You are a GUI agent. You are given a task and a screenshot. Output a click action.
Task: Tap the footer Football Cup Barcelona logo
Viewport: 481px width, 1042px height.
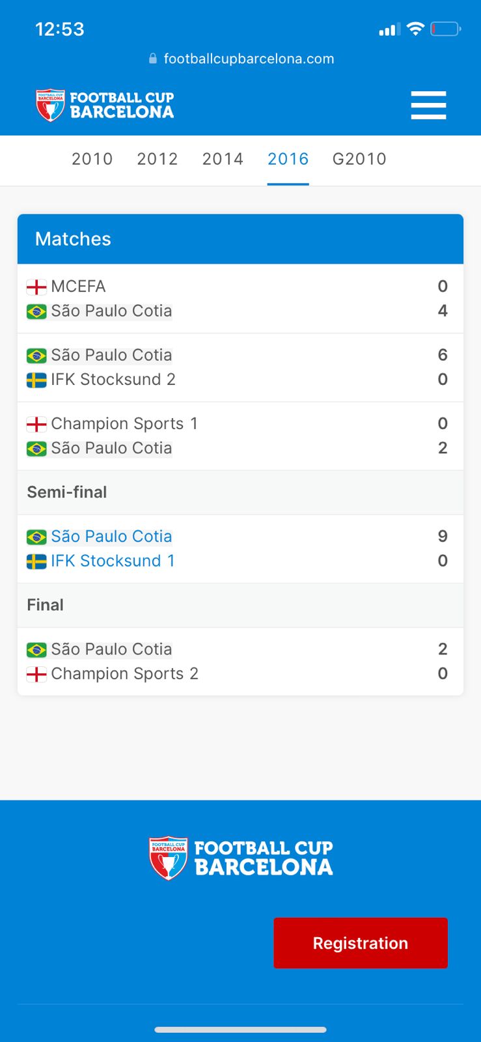(240, 858)
